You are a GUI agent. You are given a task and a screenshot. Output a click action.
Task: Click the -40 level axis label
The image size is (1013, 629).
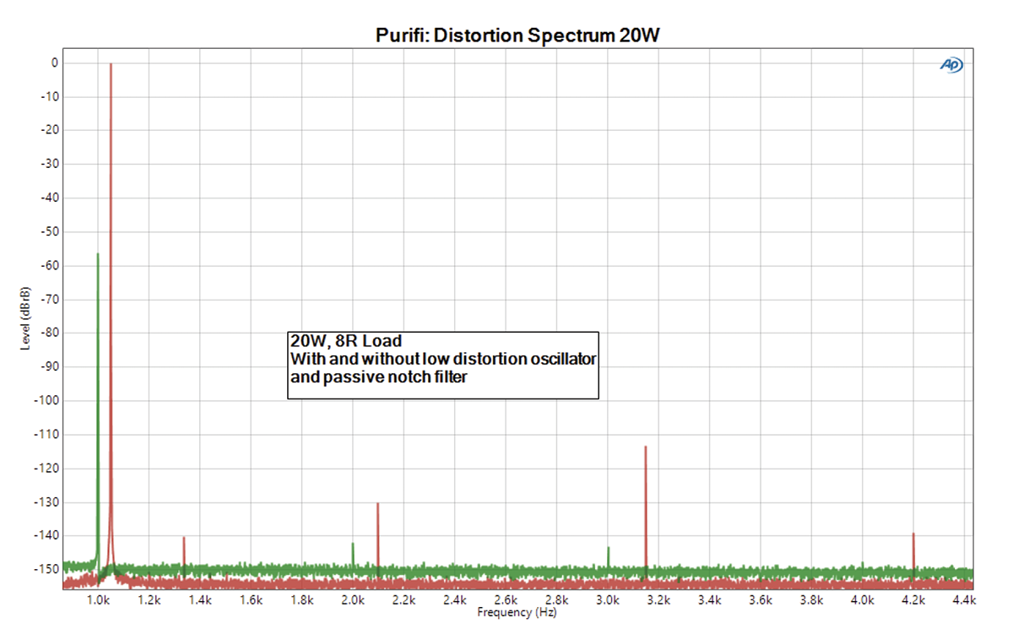48,198
